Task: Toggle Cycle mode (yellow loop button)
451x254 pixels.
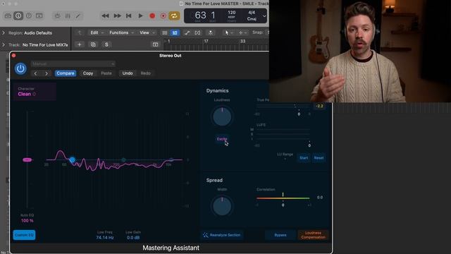Action: click(174, 16)
